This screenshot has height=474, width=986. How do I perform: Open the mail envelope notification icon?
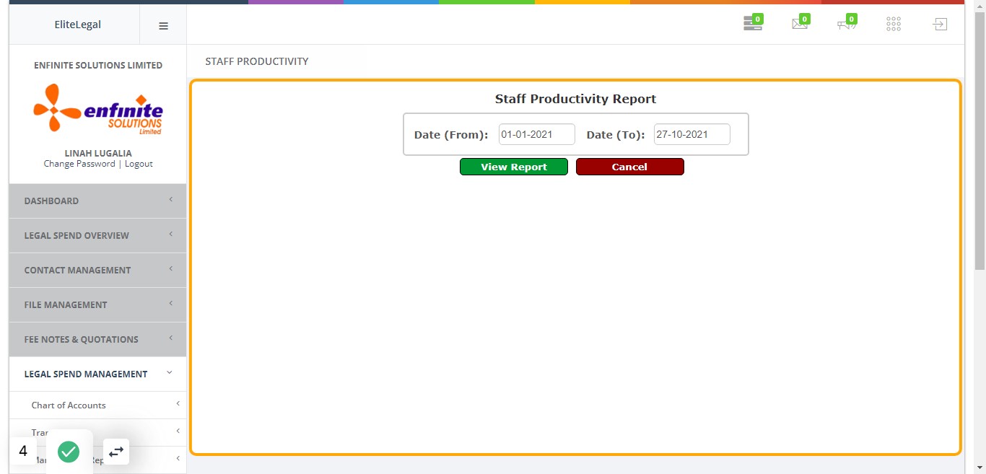[x=800, y=24]
